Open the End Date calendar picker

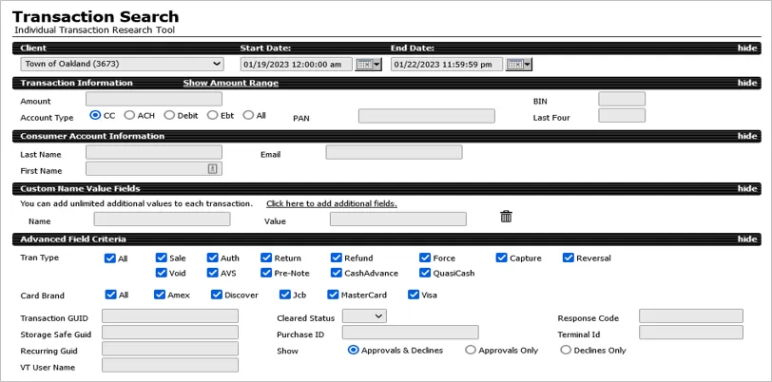pyautogui.click(x=518, y=65)
